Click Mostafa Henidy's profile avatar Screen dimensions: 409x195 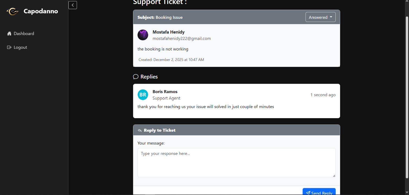(x=143, y=35)
